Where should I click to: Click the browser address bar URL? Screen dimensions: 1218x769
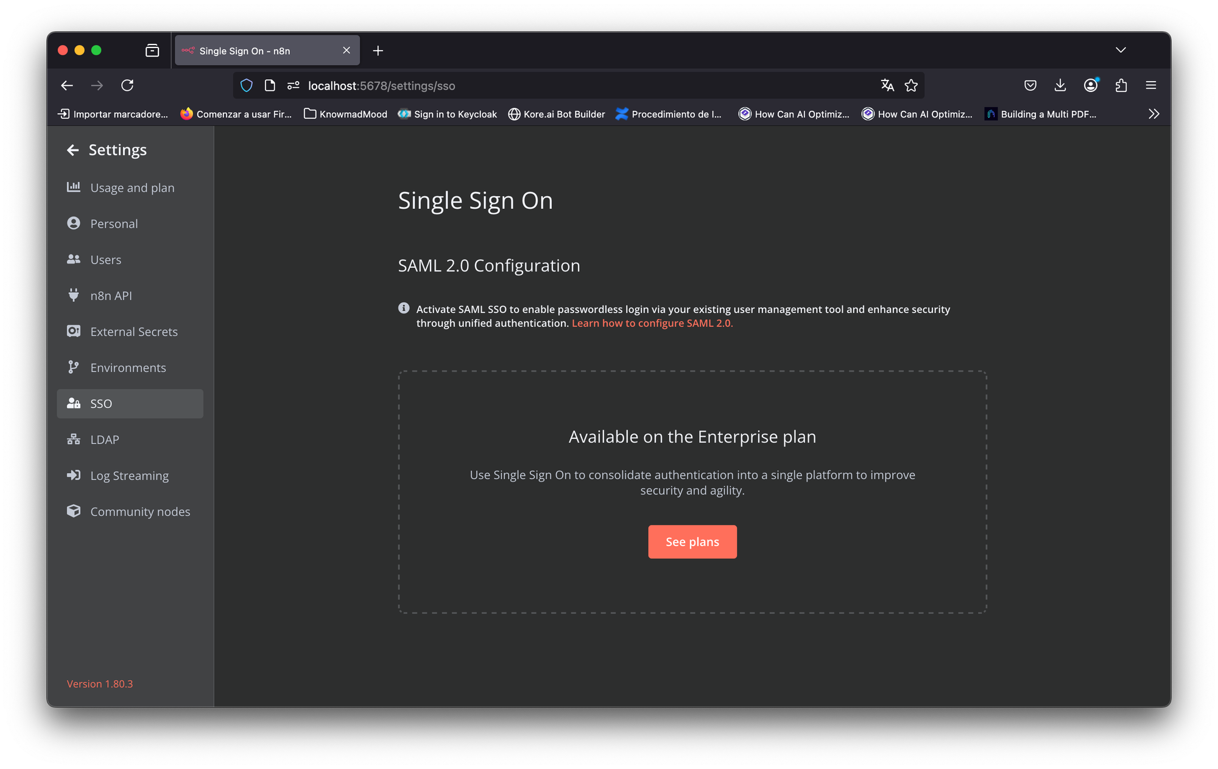click(x=381, y=86)
